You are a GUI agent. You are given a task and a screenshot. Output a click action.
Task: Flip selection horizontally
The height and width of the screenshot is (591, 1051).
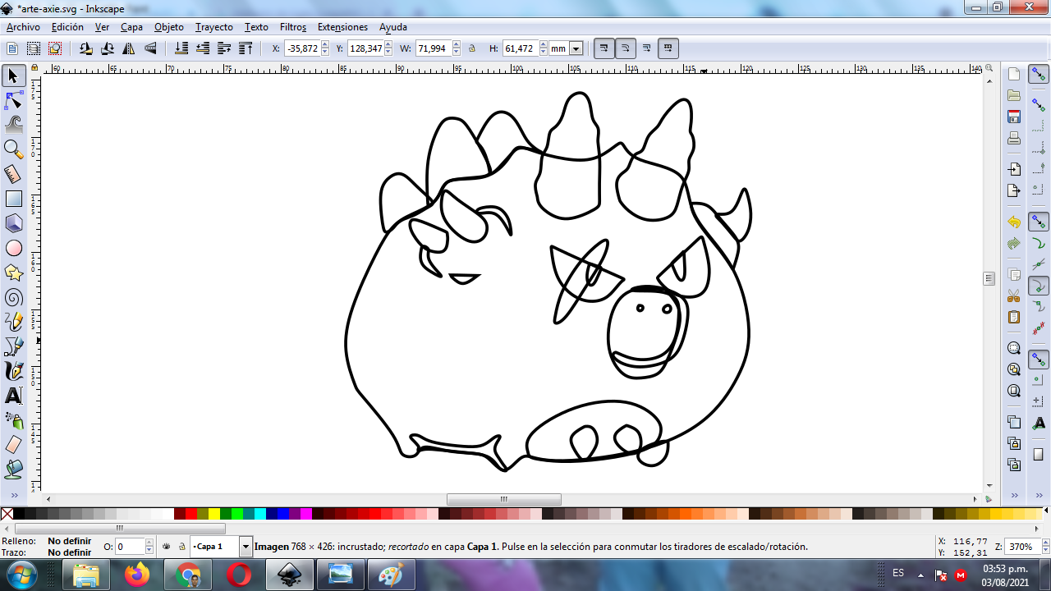click(x=129, y=49)
